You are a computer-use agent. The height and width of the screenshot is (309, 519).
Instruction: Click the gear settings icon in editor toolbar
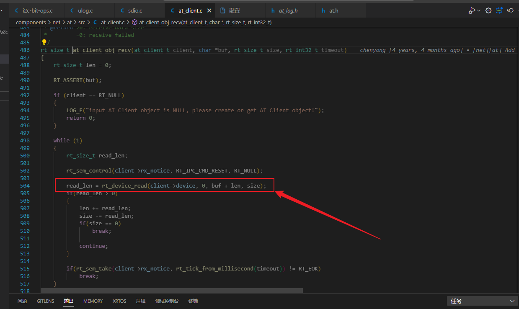click(488, 10)
